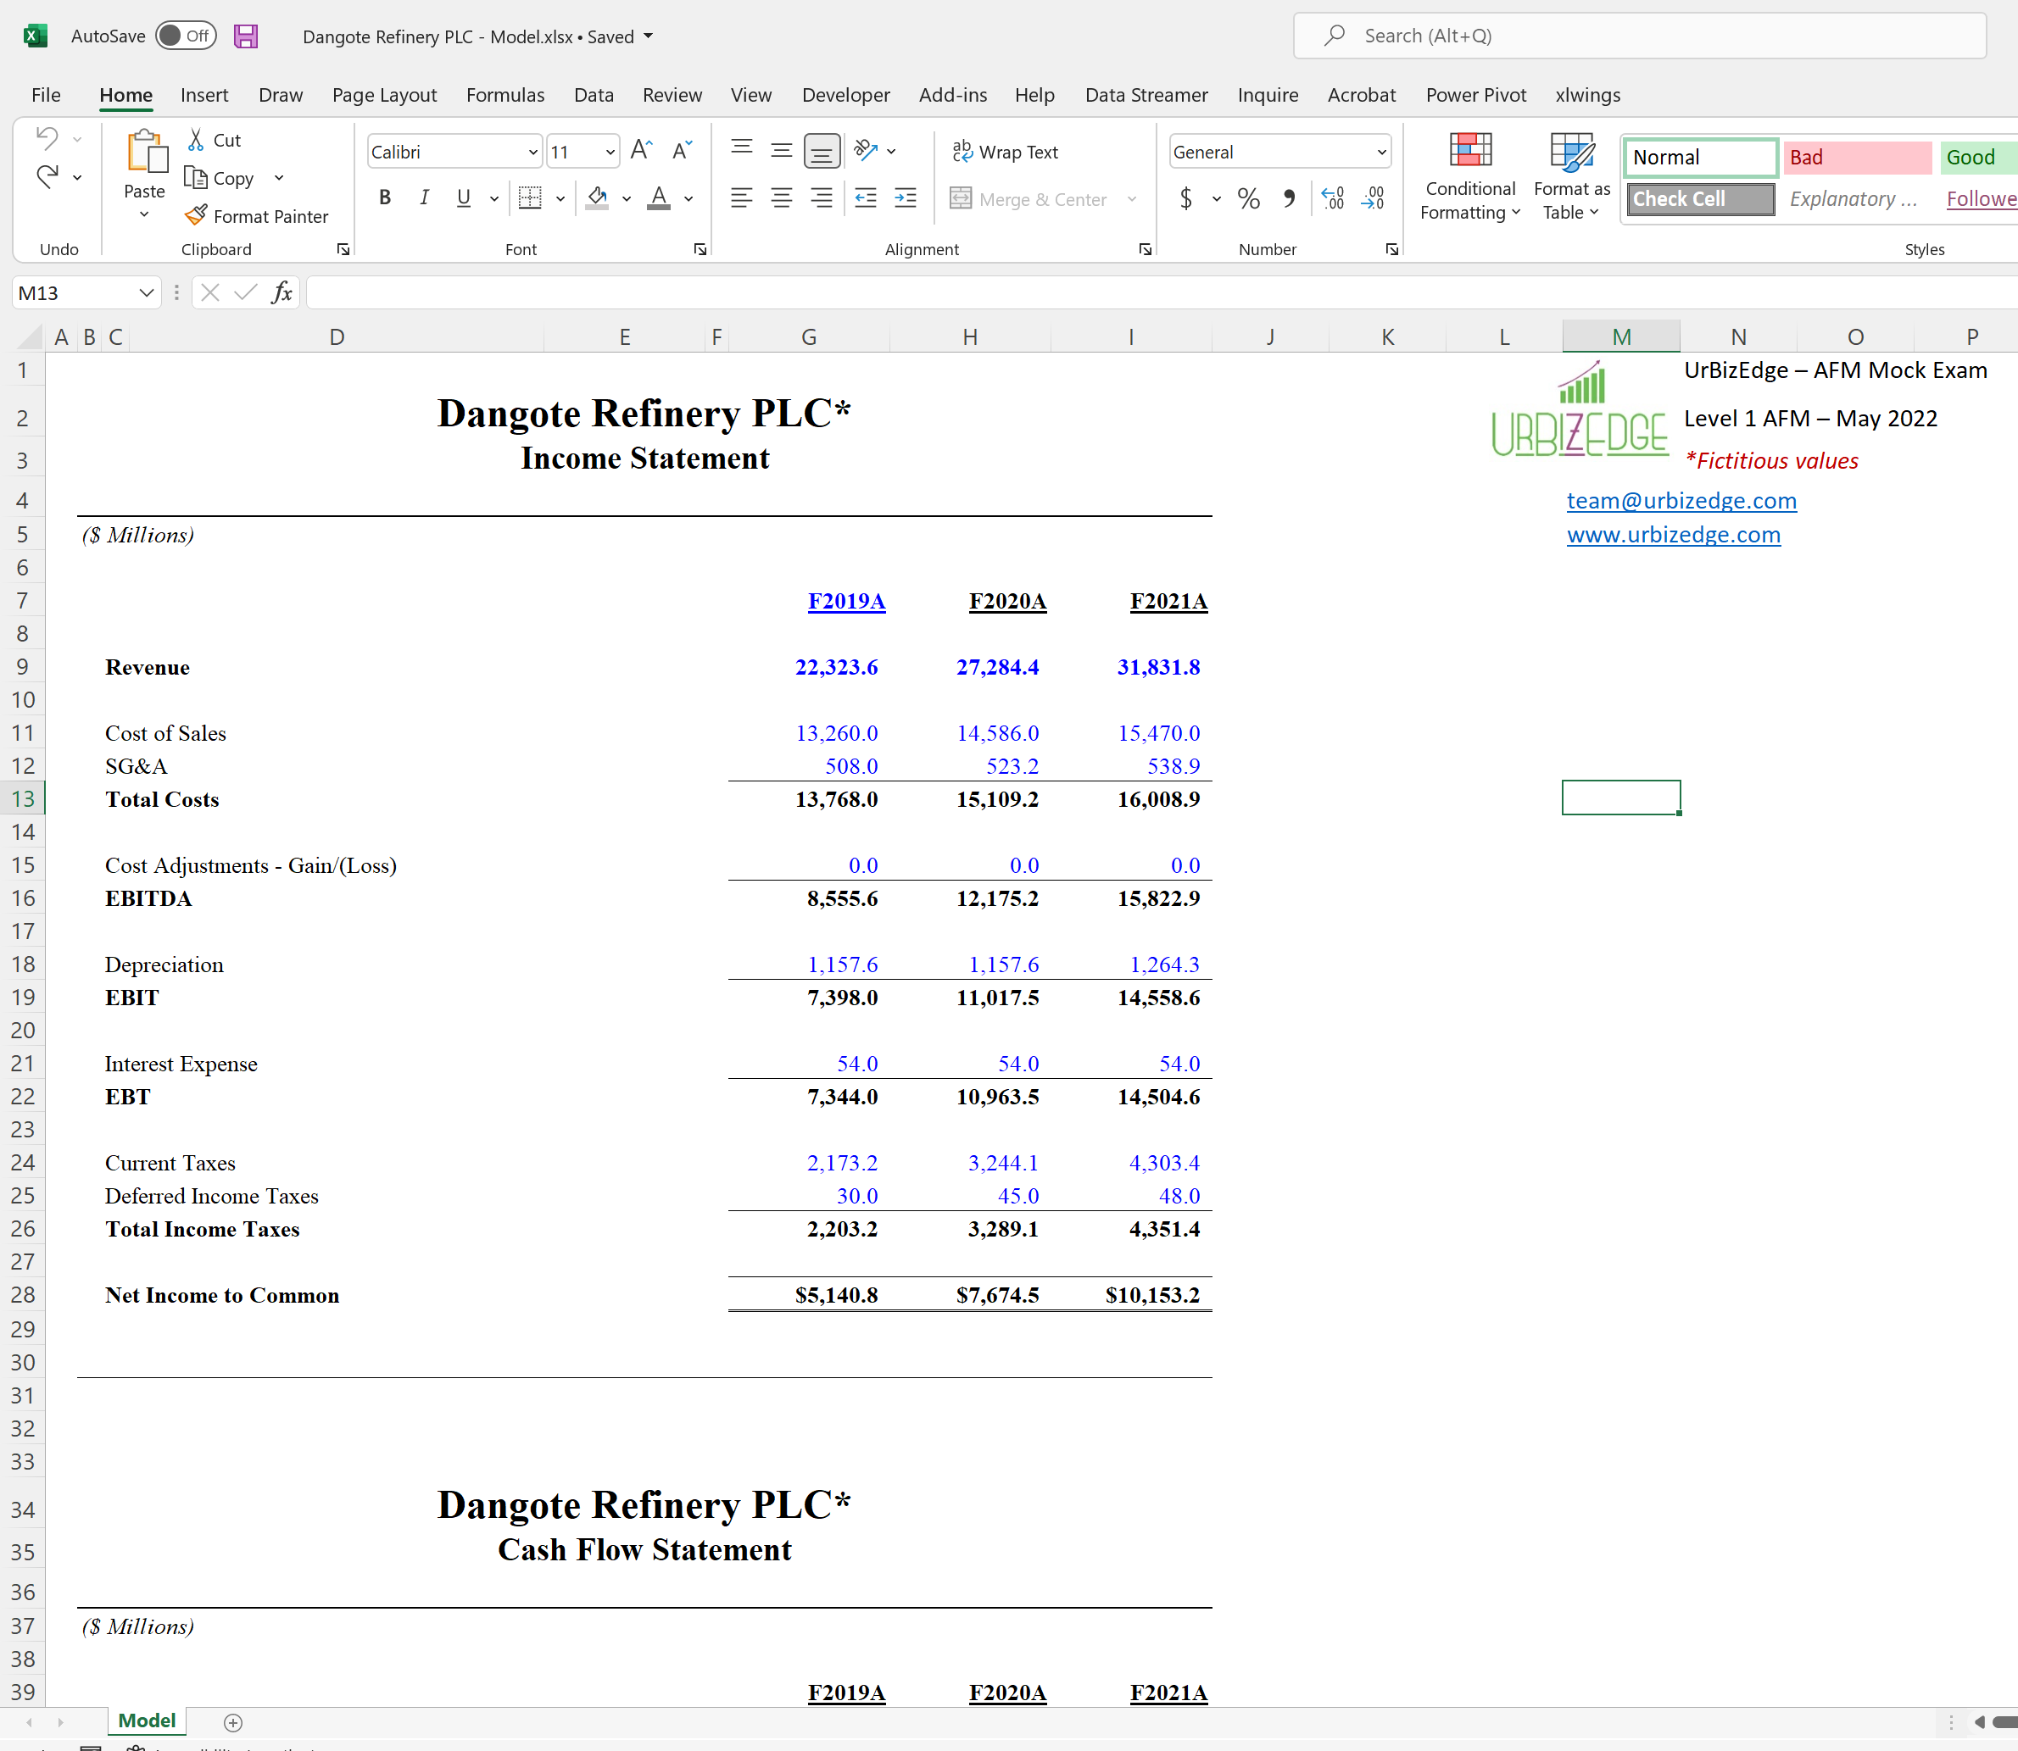Toggle Italic formatting
Viewport: 2018px width, 1751px height.
tap(423, 198)
